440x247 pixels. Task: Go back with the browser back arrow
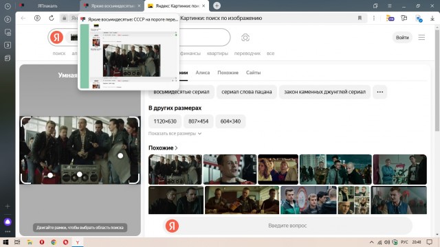click(23, 19)
